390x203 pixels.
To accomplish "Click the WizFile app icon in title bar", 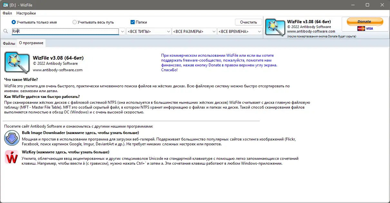I will click(5, 5).
